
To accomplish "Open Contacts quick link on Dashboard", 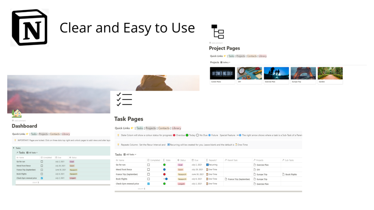I will (55, 134).
